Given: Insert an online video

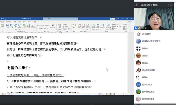Looking at the screenshot, I should coord(59,27).
